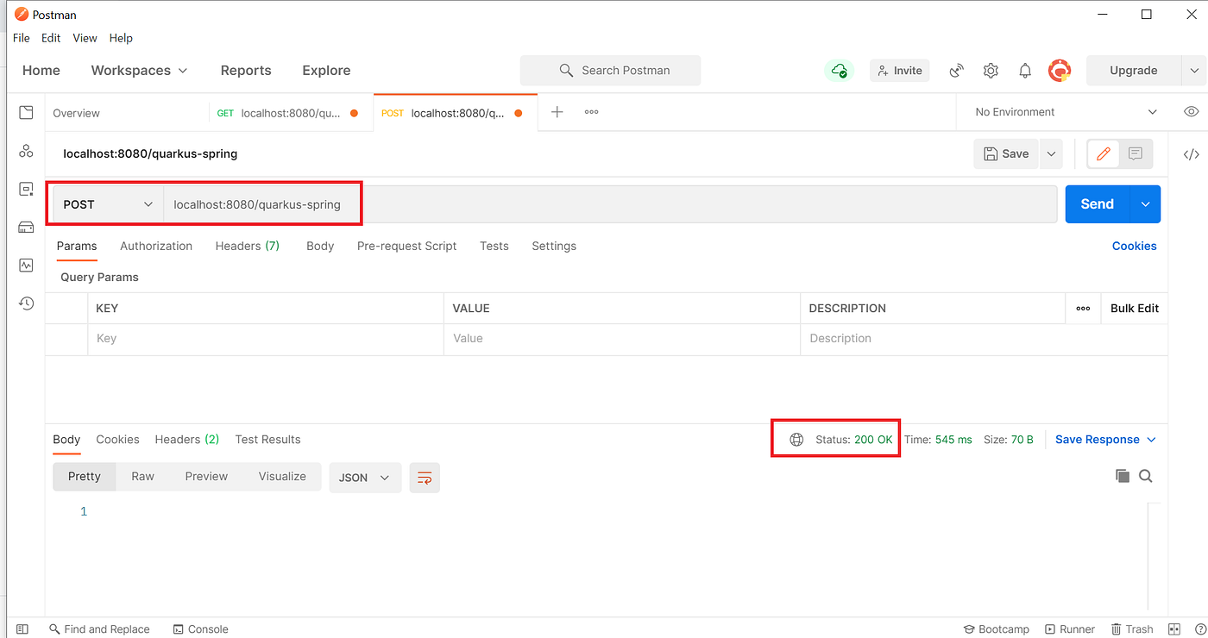Click the request URL input field
This screenshot has width=1208, height=638.
610,204
